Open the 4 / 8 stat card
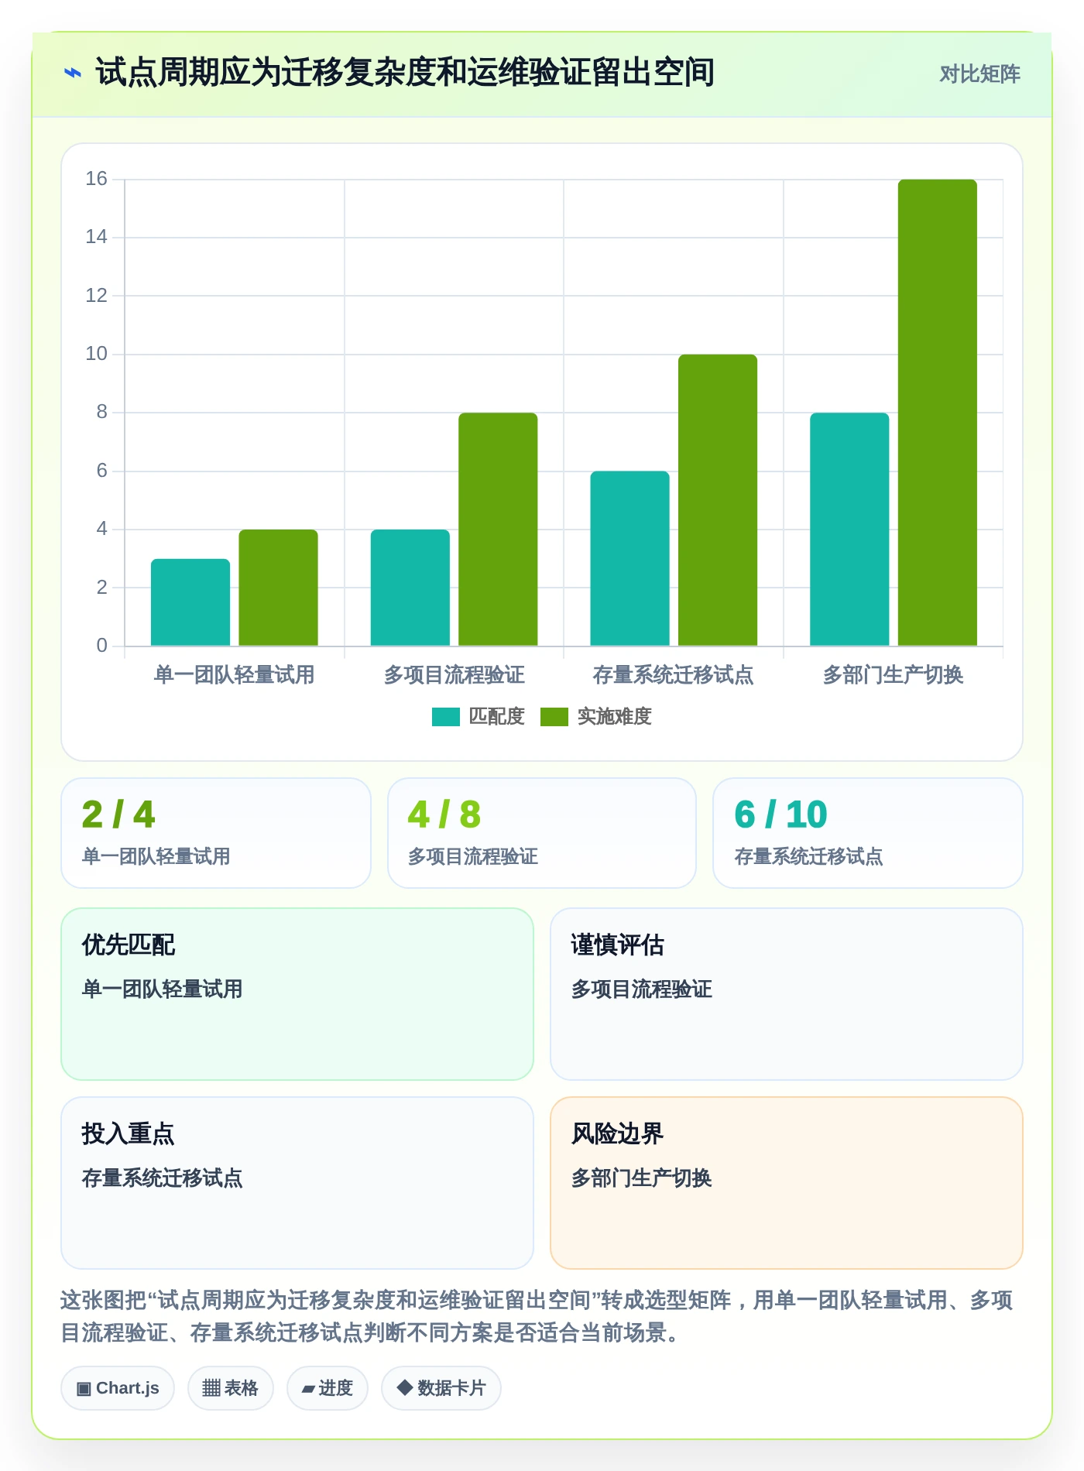1084x1471 pixels. pyautogui.click(x=542, y=833)
